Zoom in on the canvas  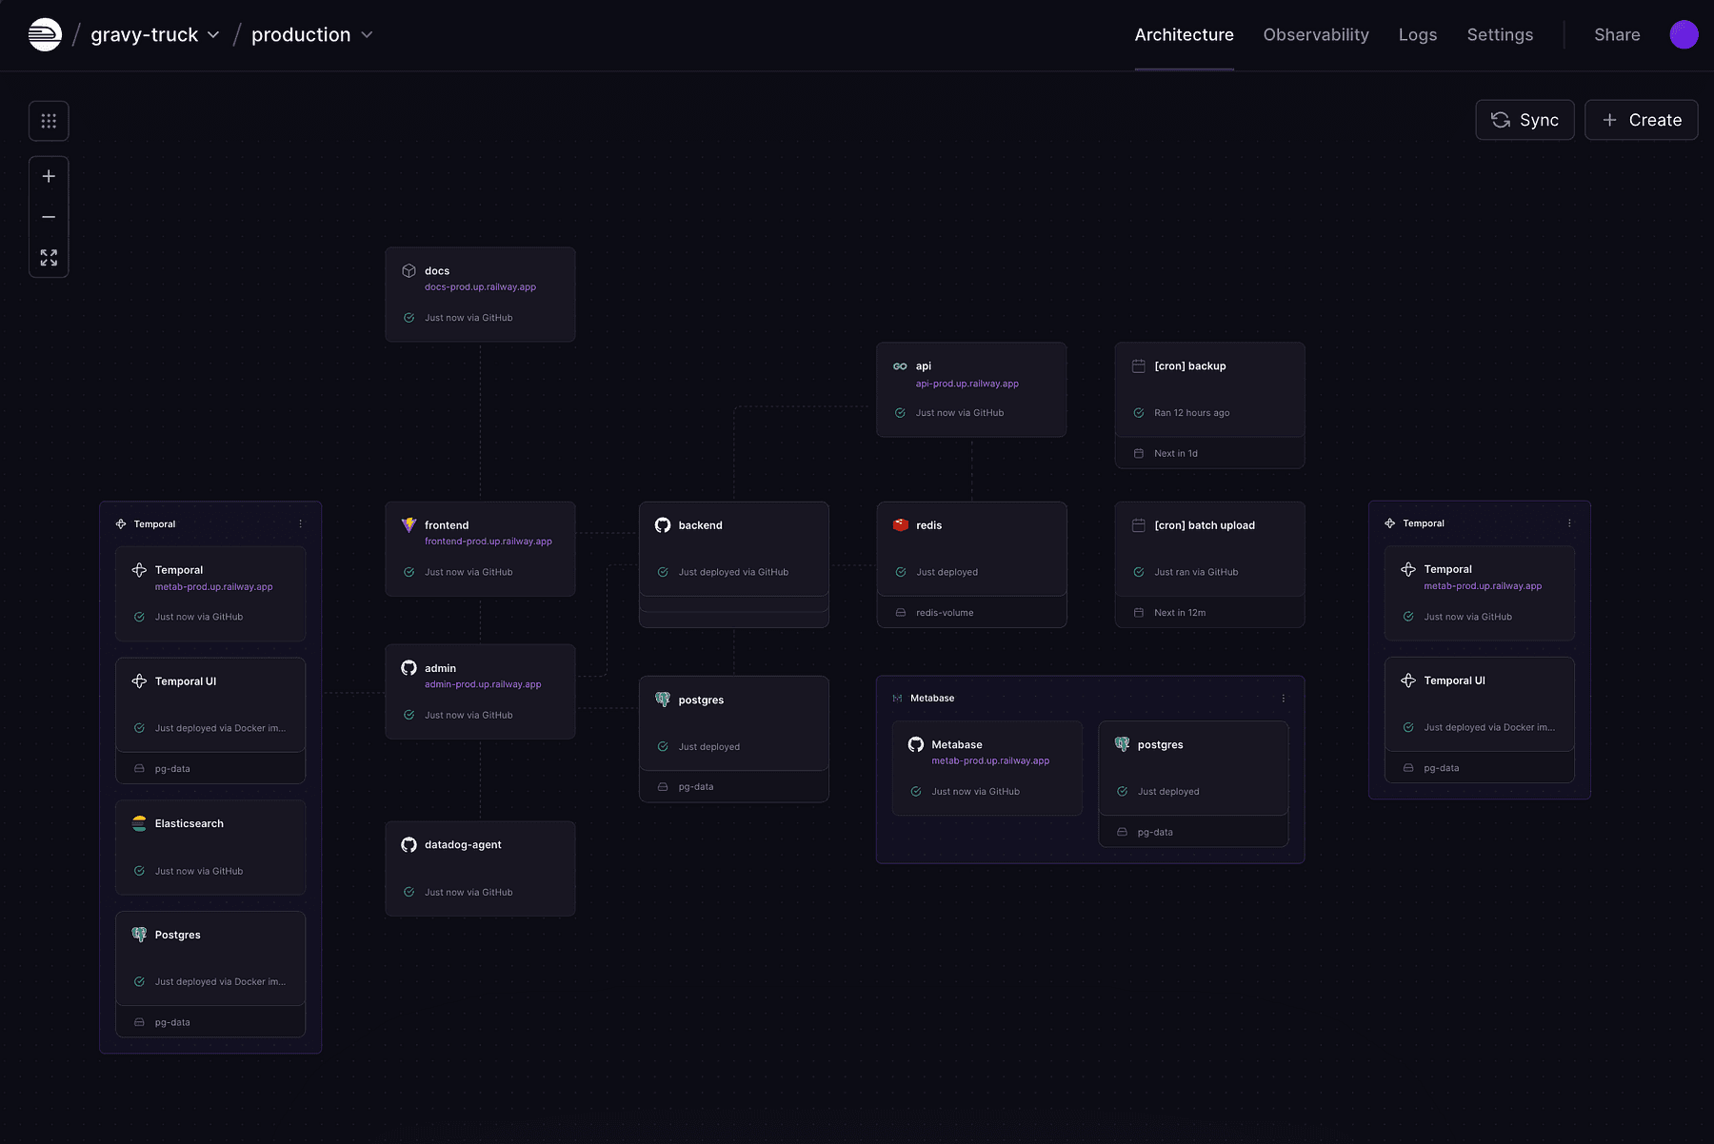click(x=49, y=176)
